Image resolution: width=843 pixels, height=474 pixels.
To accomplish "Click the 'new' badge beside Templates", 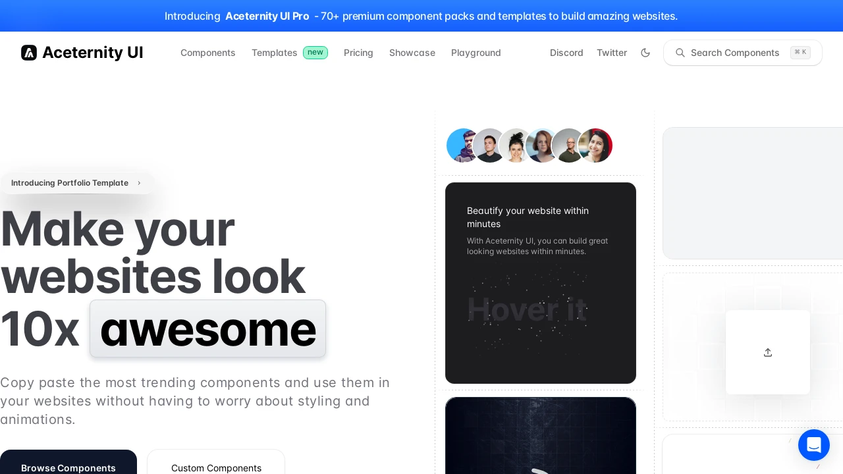I will click(x=315, y=53).
